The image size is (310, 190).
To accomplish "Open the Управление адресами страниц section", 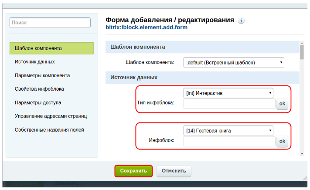I will pyautogui.click(x=51, y=116).
